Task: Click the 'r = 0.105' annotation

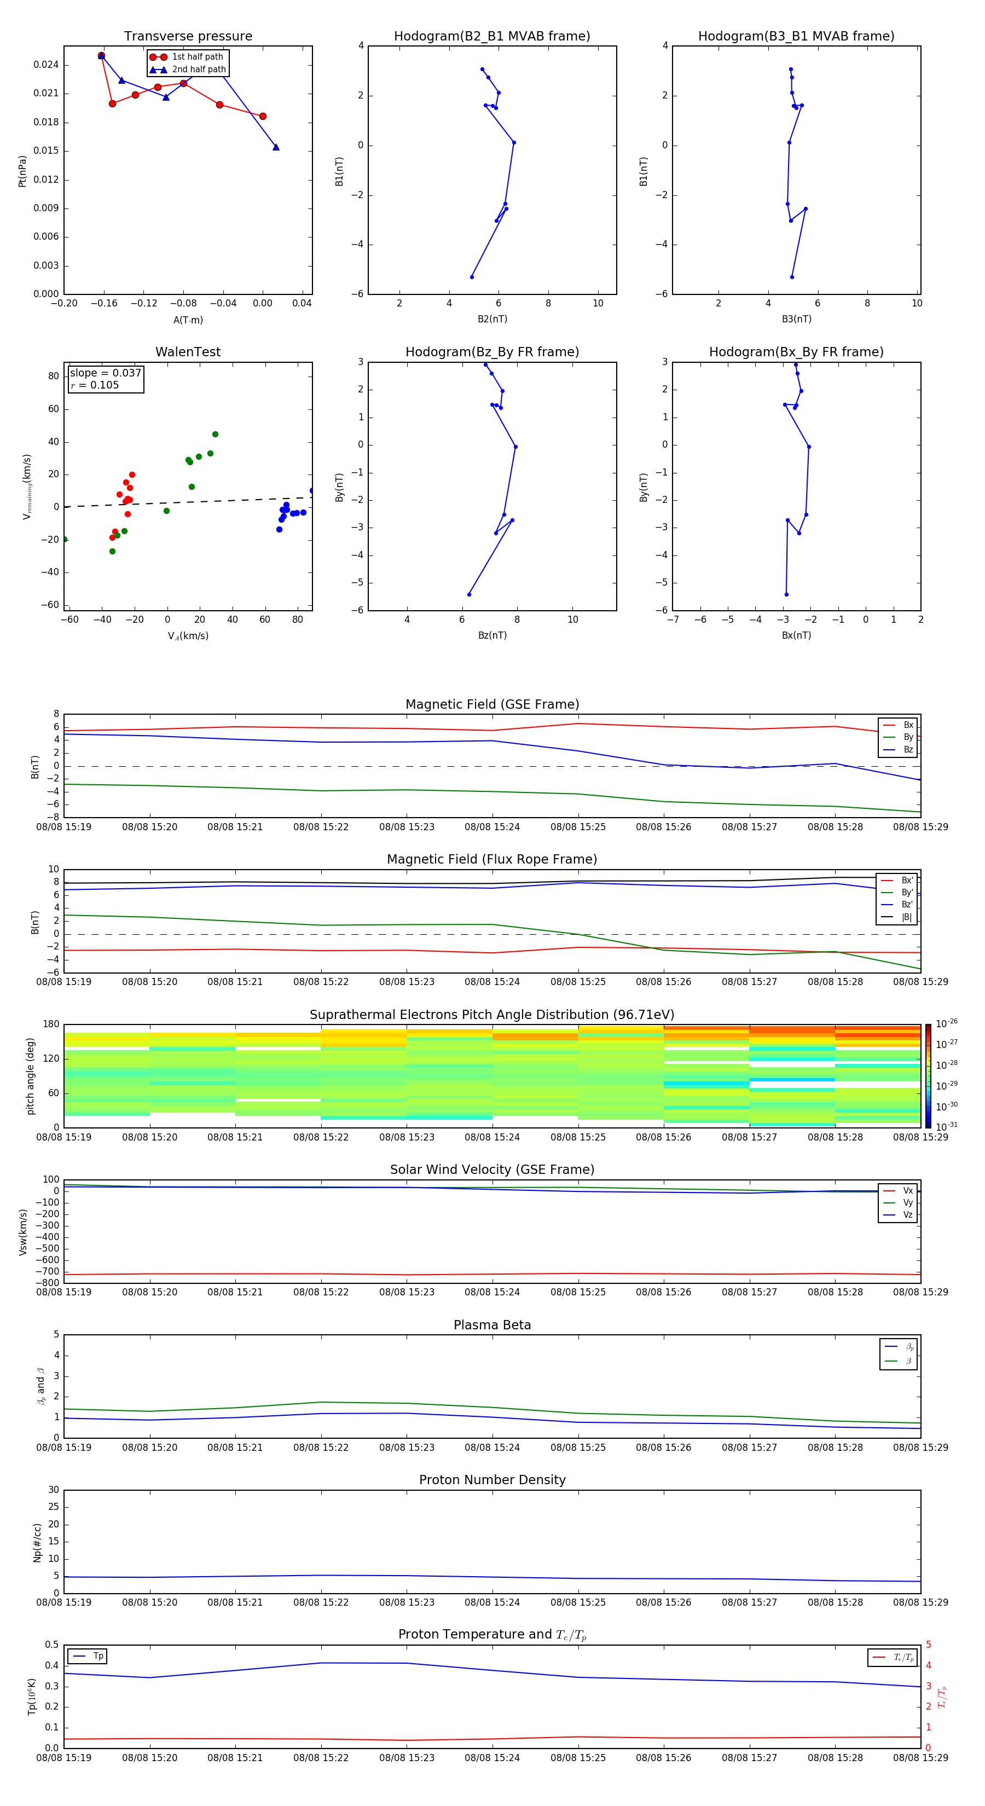Action: pos(95,385)
